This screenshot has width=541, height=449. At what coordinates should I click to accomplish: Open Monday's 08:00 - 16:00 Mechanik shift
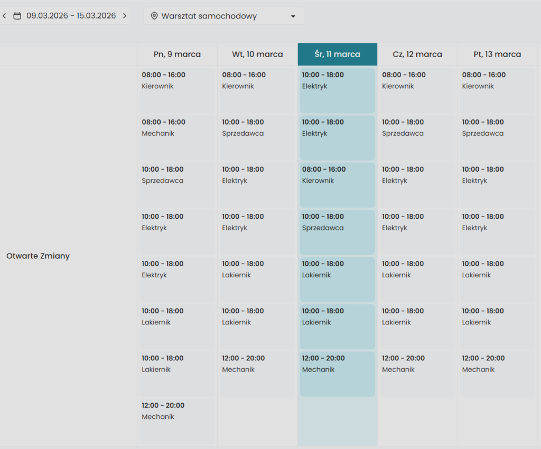point(177,137)
